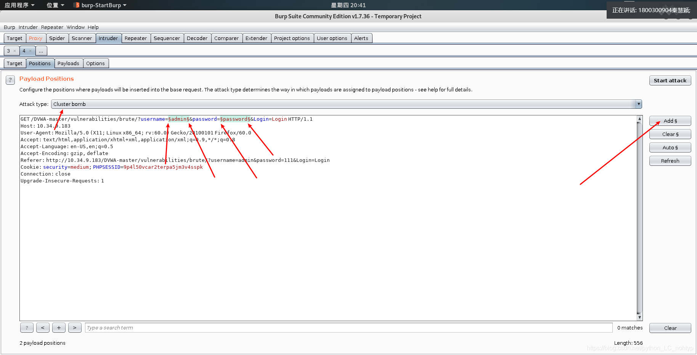Go to next search match button

pos(75,328)
